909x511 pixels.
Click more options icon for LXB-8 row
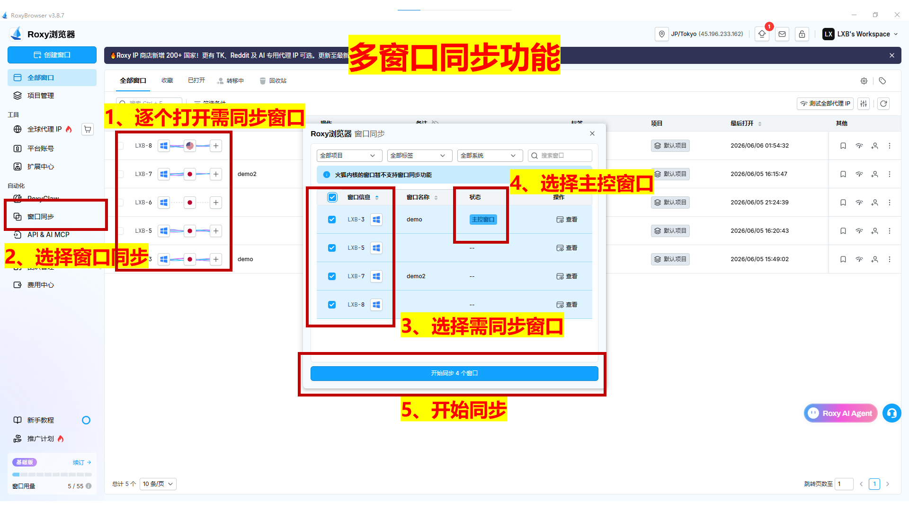coord(890,146)
